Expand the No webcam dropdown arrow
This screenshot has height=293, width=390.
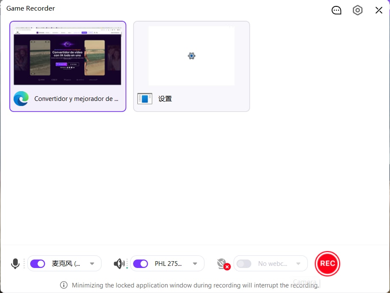298,263
